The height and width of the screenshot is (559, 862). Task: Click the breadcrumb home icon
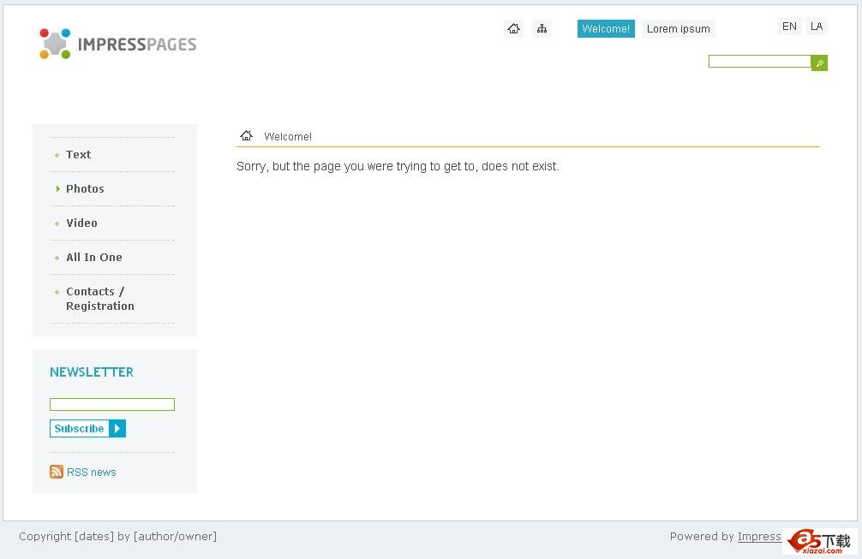point(247,136)
